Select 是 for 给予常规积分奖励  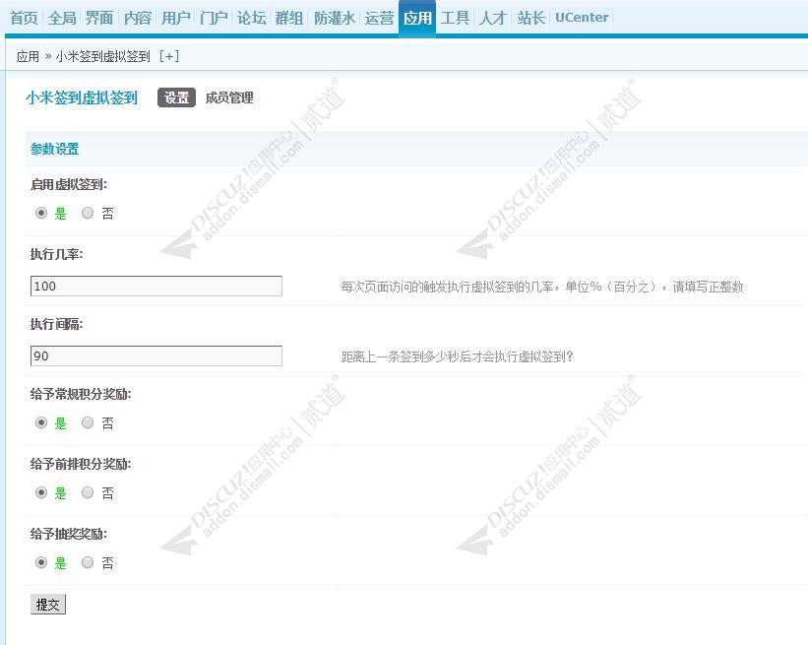(41, 422)
